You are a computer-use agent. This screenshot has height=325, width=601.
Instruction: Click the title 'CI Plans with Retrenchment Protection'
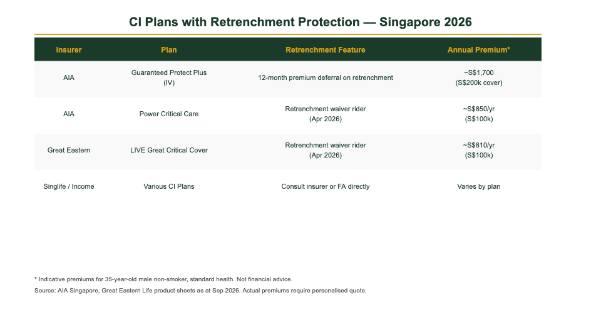tap(244, 22)
